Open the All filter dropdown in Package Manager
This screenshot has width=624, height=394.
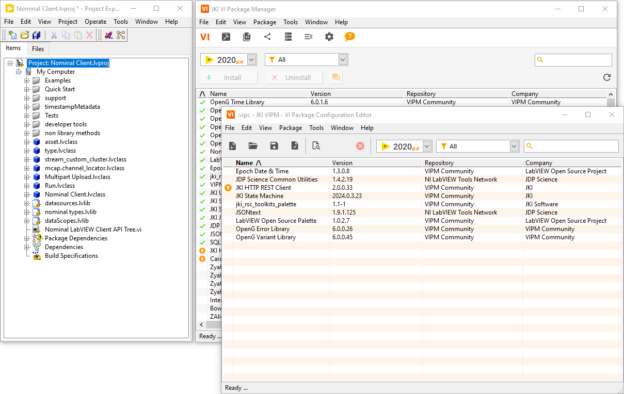tap(343, 60)
